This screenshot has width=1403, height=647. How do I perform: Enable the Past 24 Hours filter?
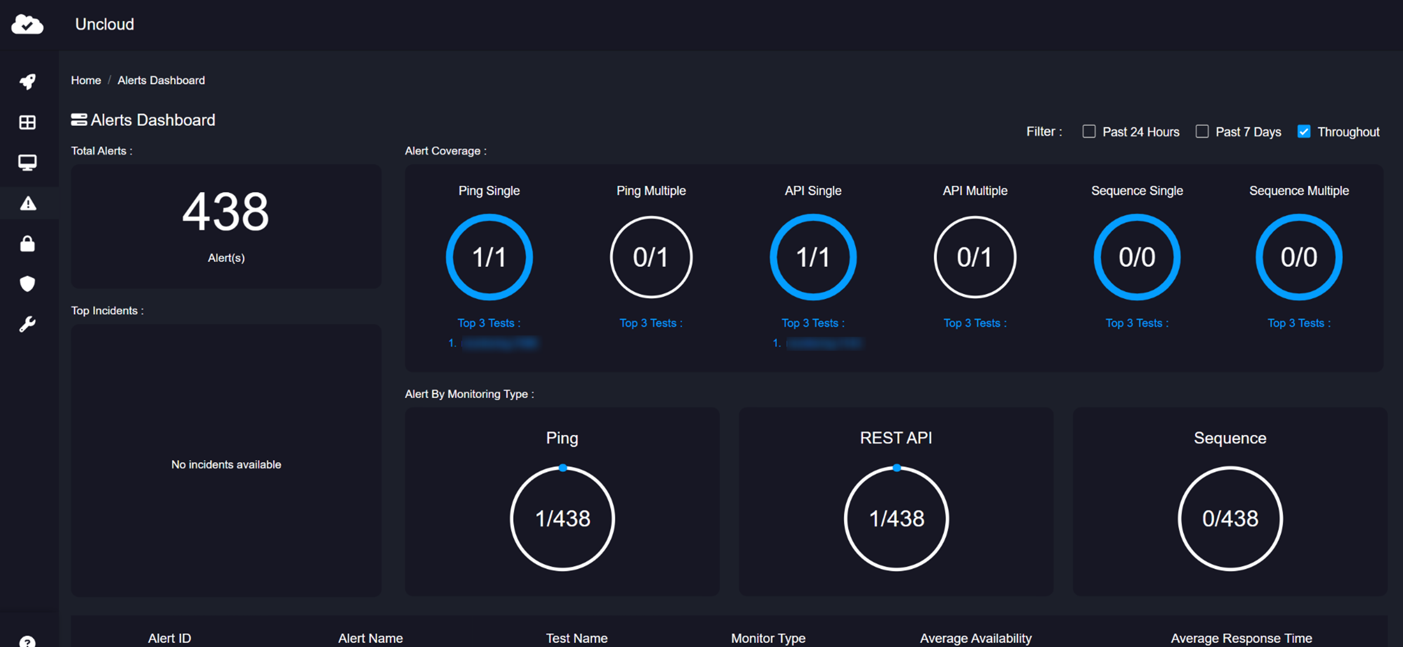(x=1089, y=132)
